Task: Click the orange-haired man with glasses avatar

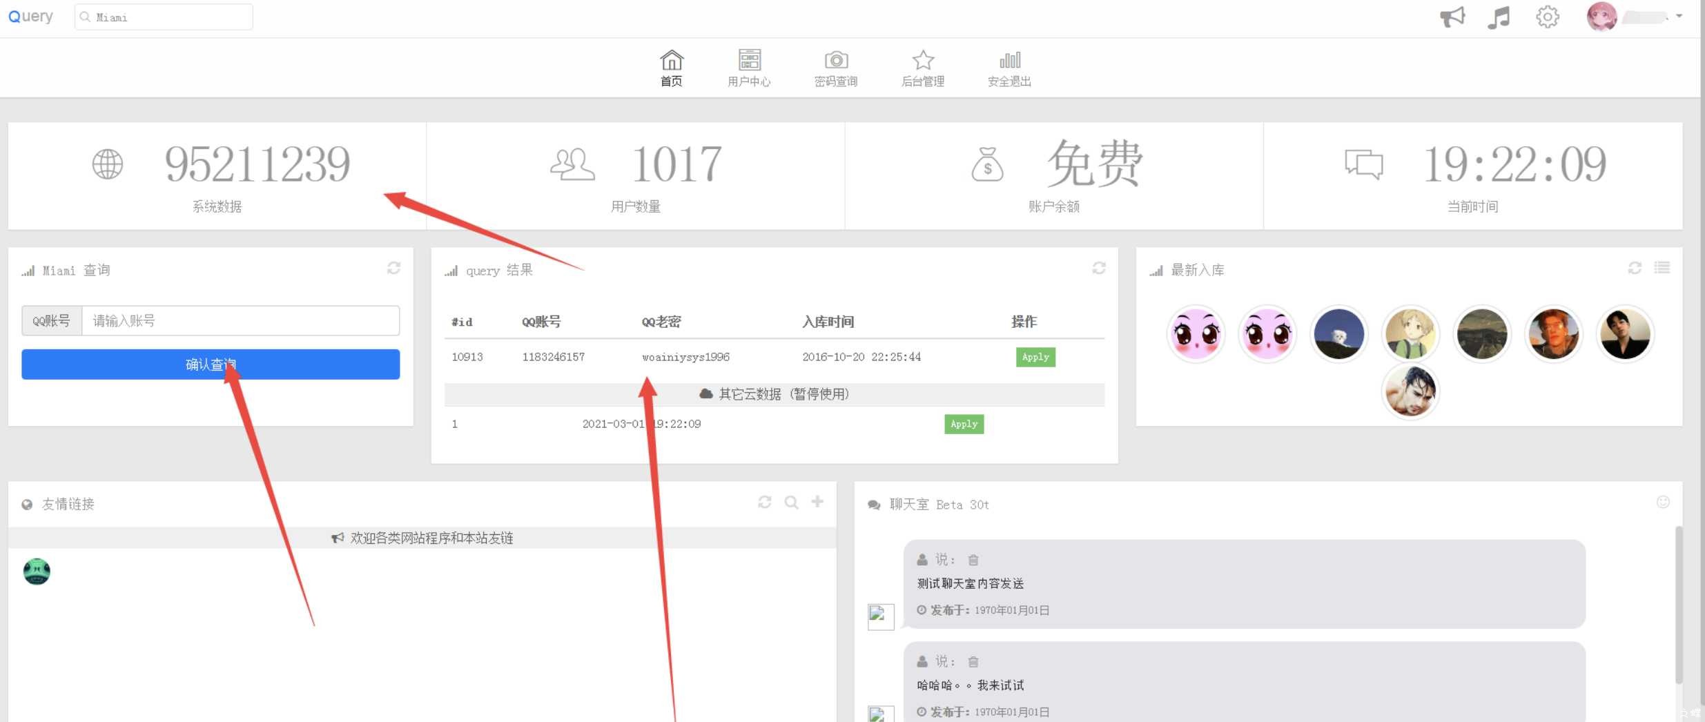Action: 1554,335
